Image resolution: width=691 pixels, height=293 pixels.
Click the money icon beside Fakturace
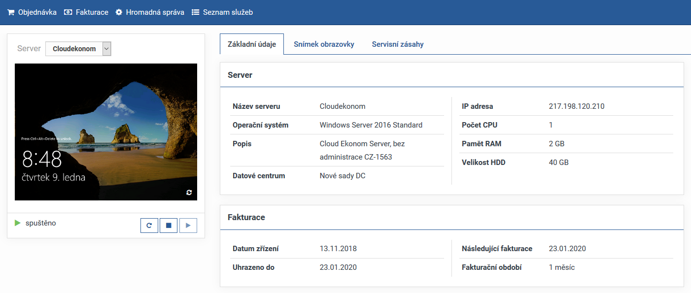[68, 12]
